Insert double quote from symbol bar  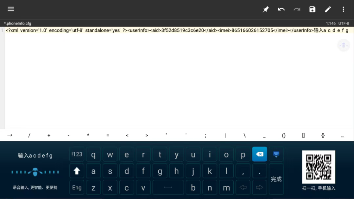pyautogui.click(x=166, y=135)
